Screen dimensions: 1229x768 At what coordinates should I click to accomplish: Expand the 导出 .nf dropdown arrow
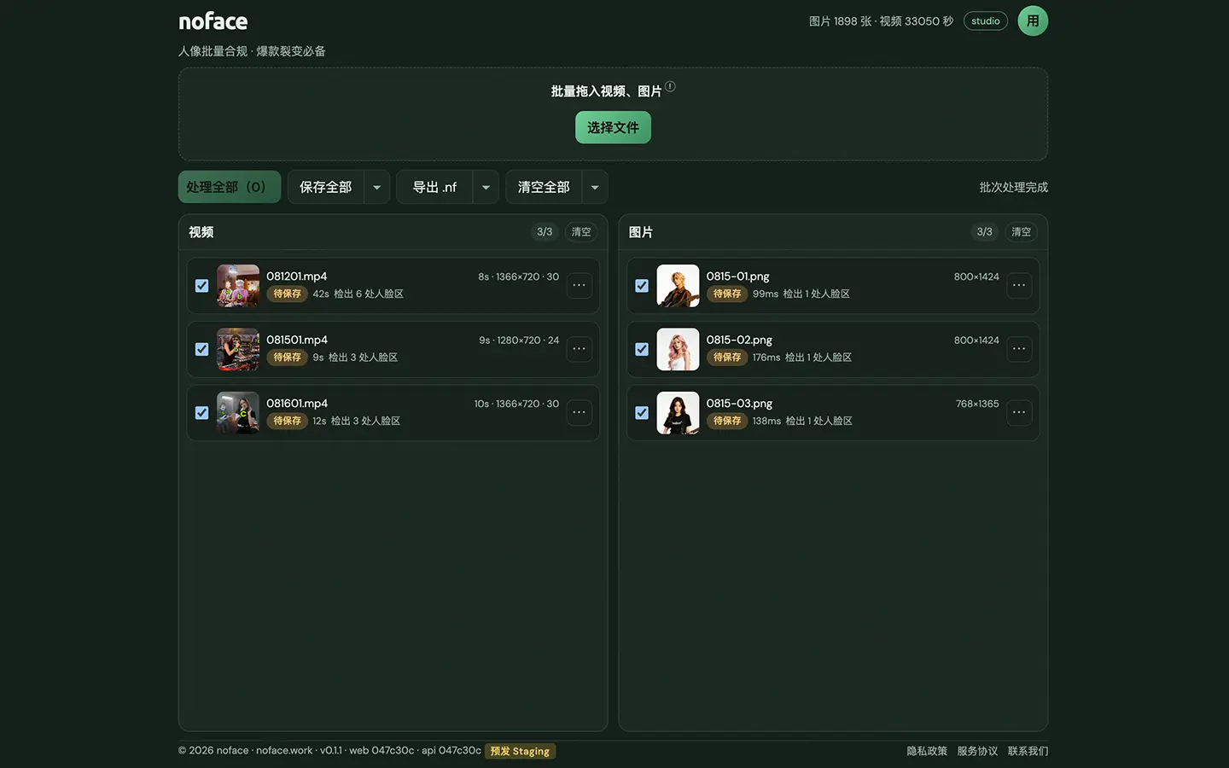486,187
